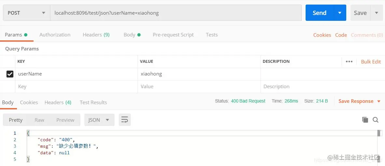
Task: Open the Tests tab
Action: click(212, 35)
